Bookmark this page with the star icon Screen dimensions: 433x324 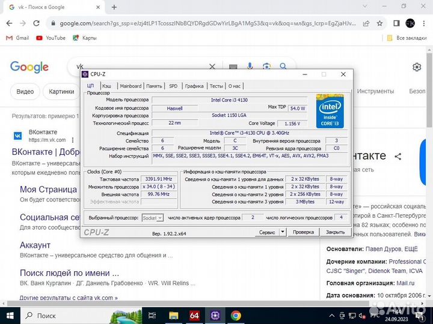tap(380, 23)
